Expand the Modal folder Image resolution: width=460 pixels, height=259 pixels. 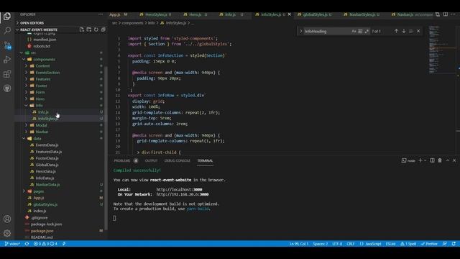click(41, 125)
